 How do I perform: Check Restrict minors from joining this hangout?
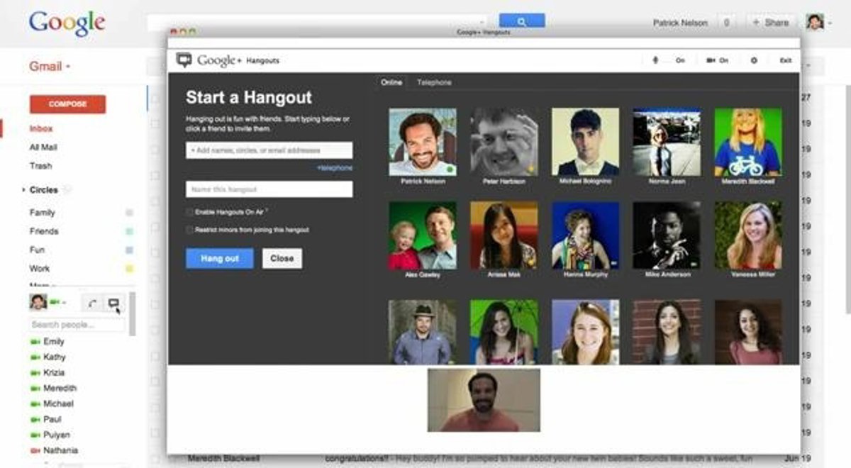[189, 230]
